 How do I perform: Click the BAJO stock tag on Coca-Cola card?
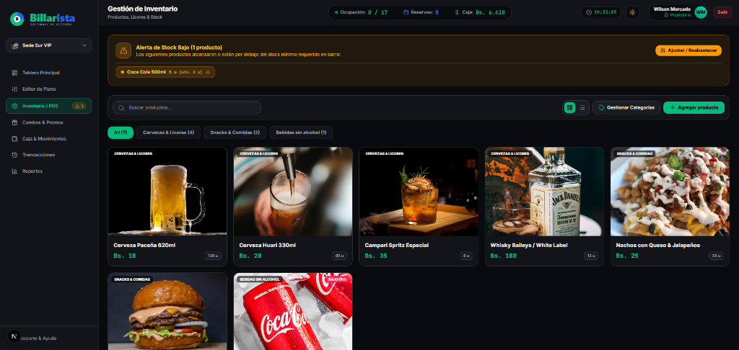(x=338, y=279)
